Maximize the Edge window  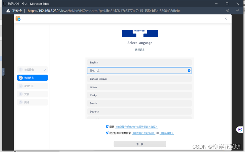pyautogui.click(x=227, y=4)
